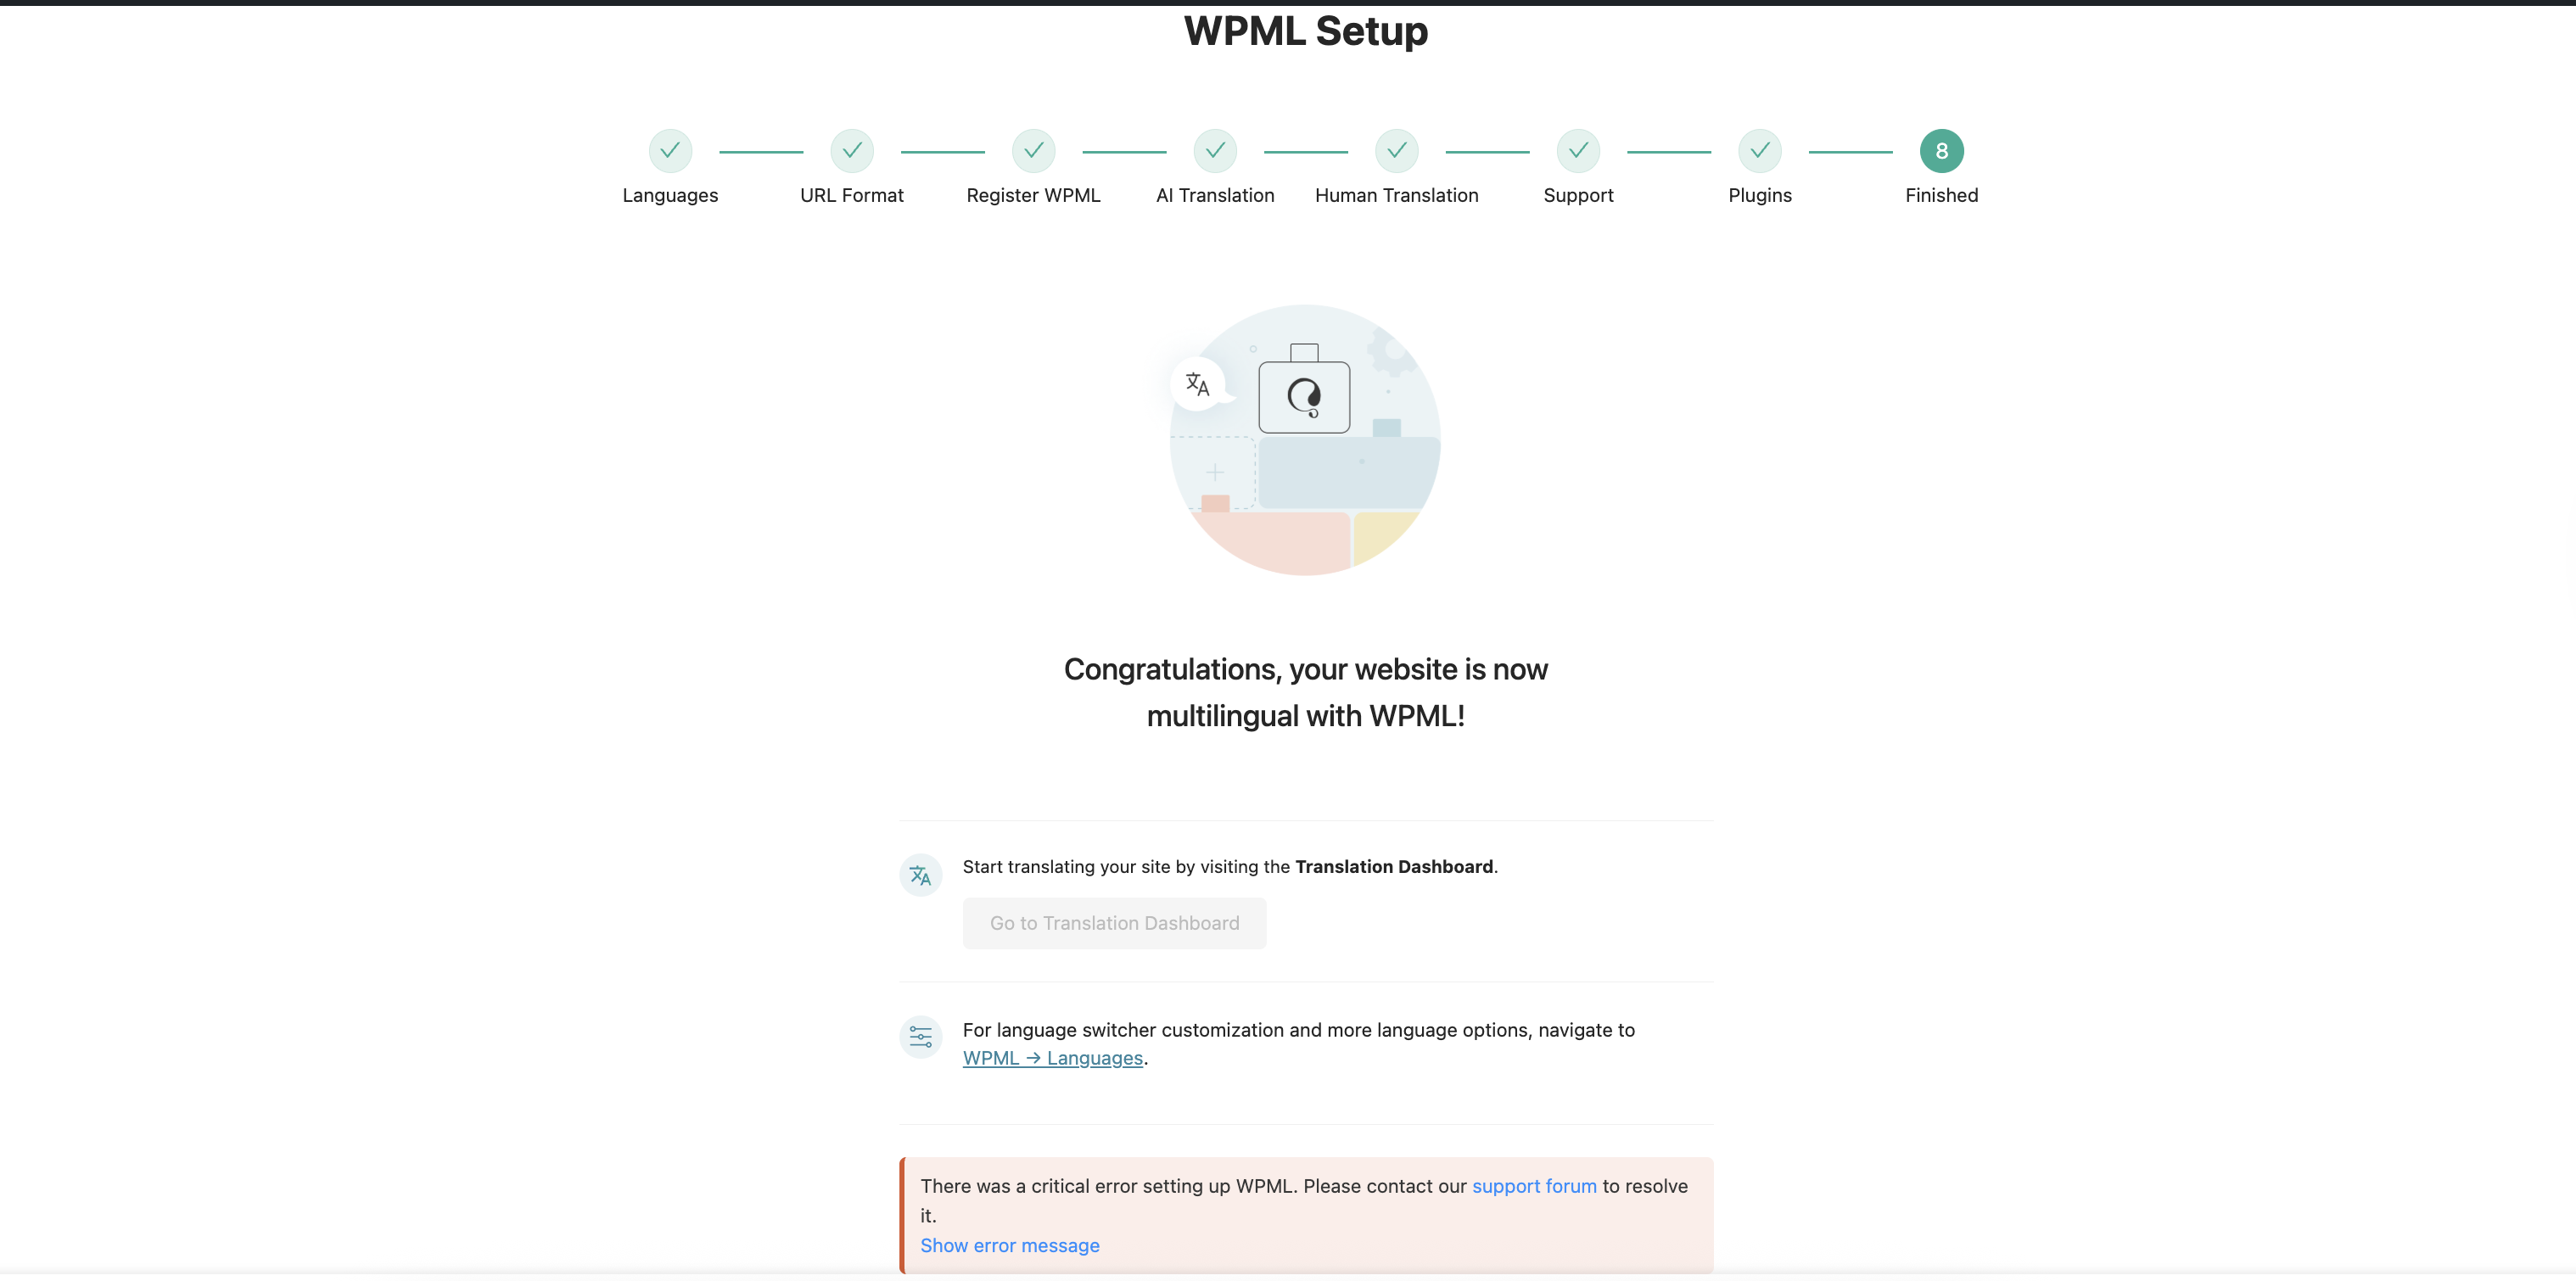This screenshot has height=1281, width=2576.
Task: Click the translate bubble in the illustration
Action: point(1197,384)
